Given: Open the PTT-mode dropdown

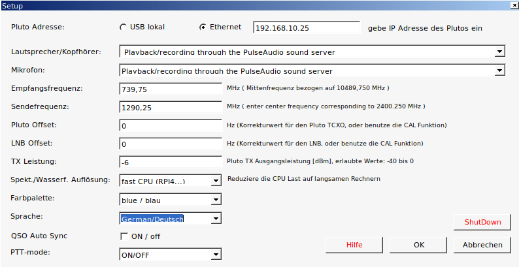Looking at the screenshot, I should [x=216, y=255].
